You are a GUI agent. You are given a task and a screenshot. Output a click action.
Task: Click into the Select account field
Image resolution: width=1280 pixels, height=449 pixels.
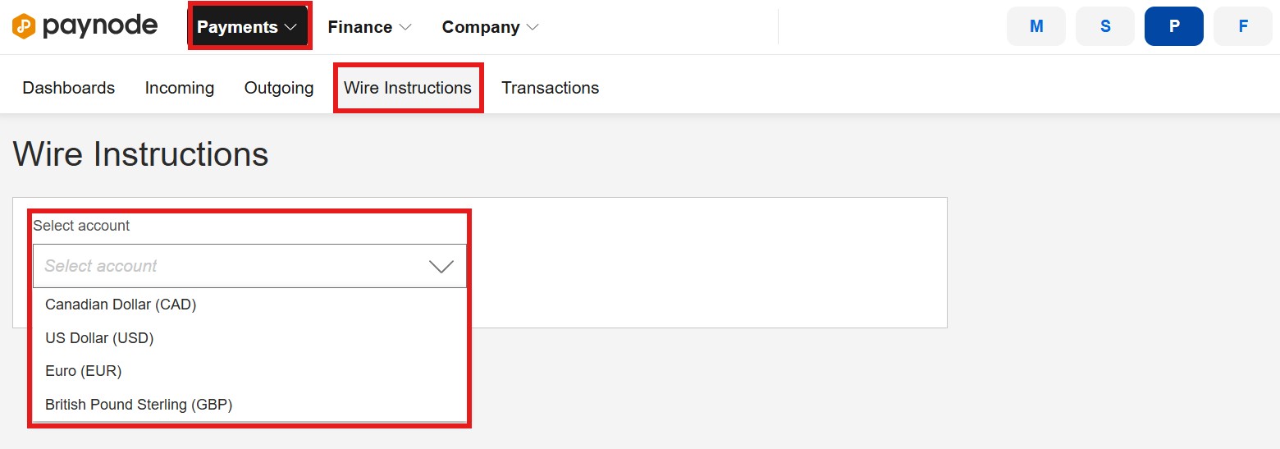click(249, 266)
